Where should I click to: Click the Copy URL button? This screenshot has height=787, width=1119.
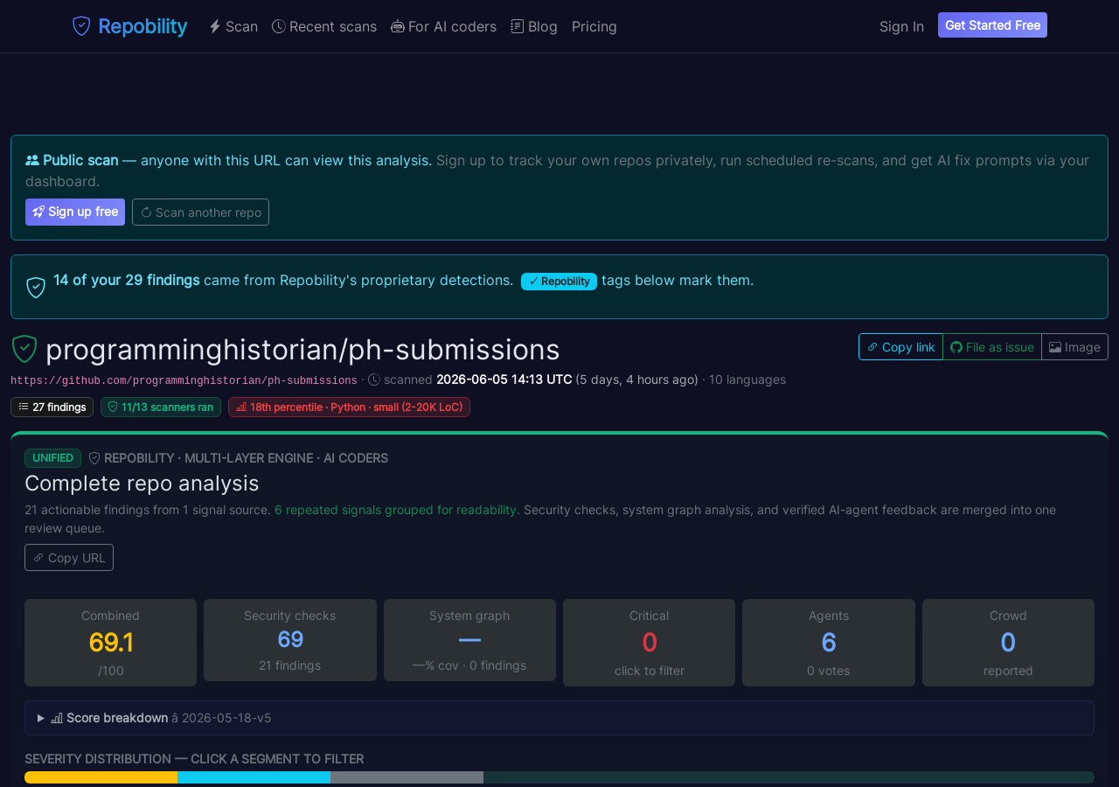pos(69,557)
